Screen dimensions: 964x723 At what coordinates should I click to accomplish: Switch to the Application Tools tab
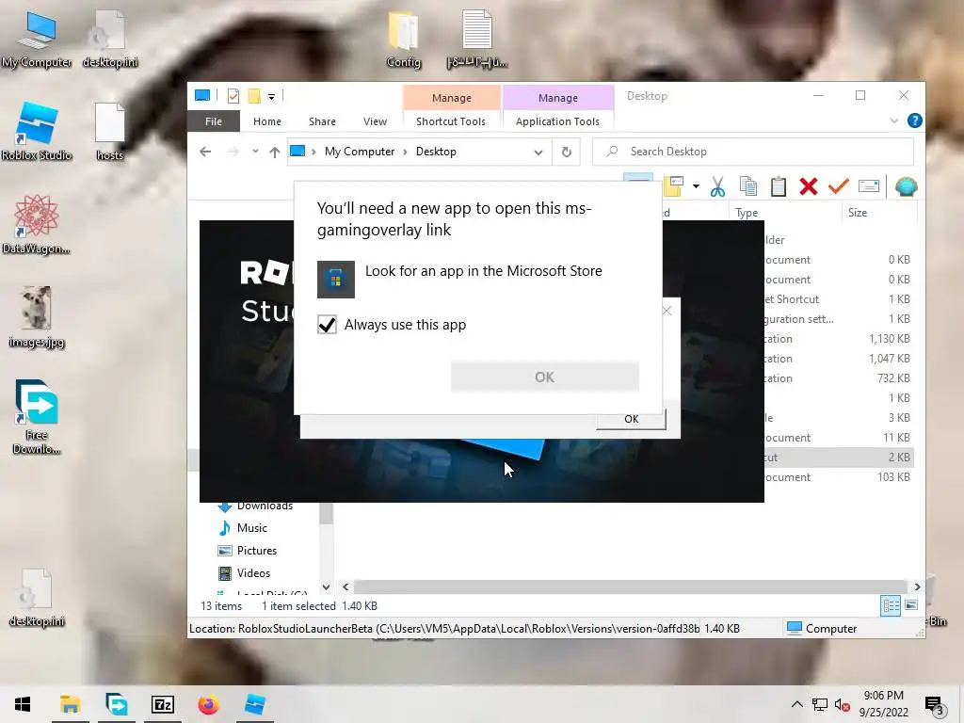pos(557,121)
